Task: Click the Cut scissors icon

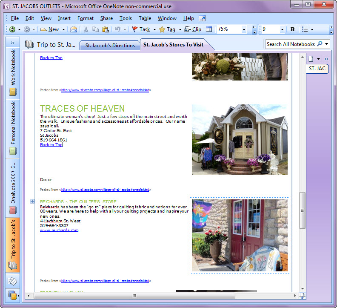Action: point(86,29)
